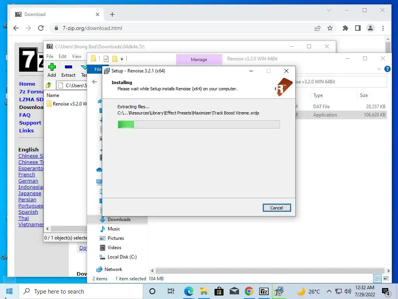398x299 pixels.
Task: Select the DAT File row in Explorer
Action: click(x=341, y=107)
